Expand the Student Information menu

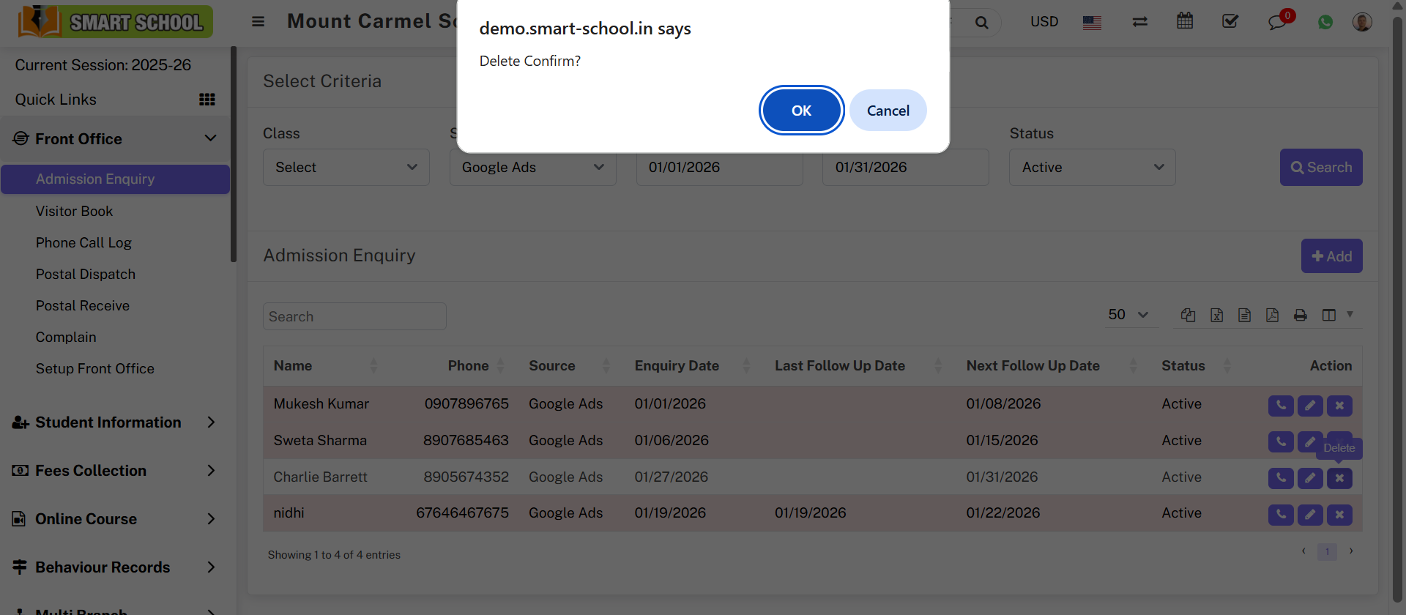[114, 422]
